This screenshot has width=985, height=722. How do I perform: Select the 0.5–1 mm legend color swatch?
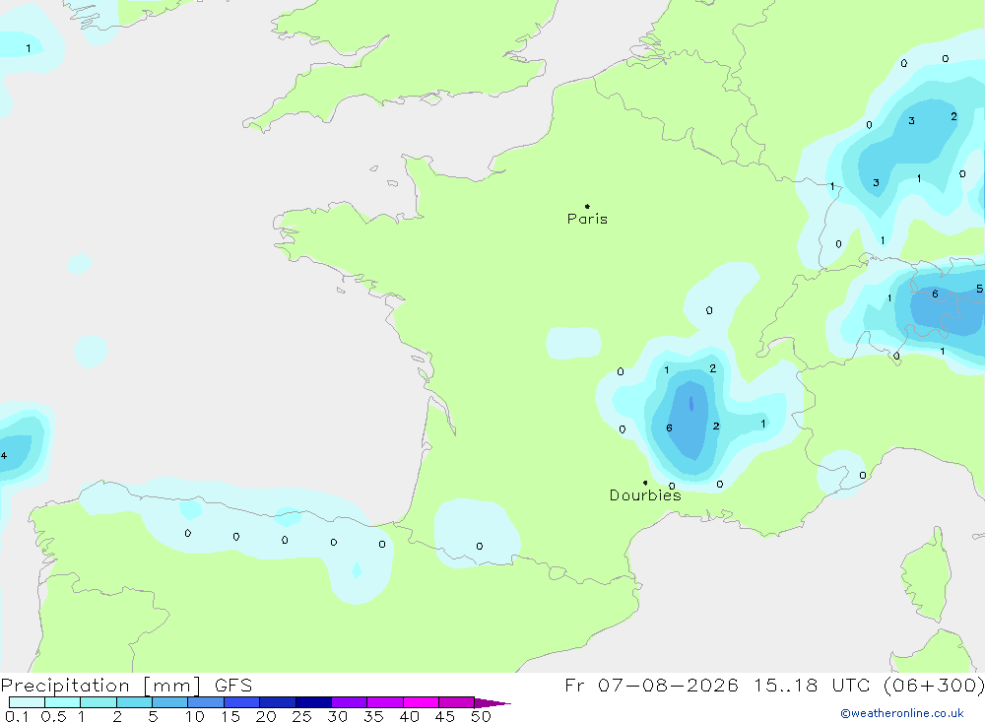coord(63,702)
